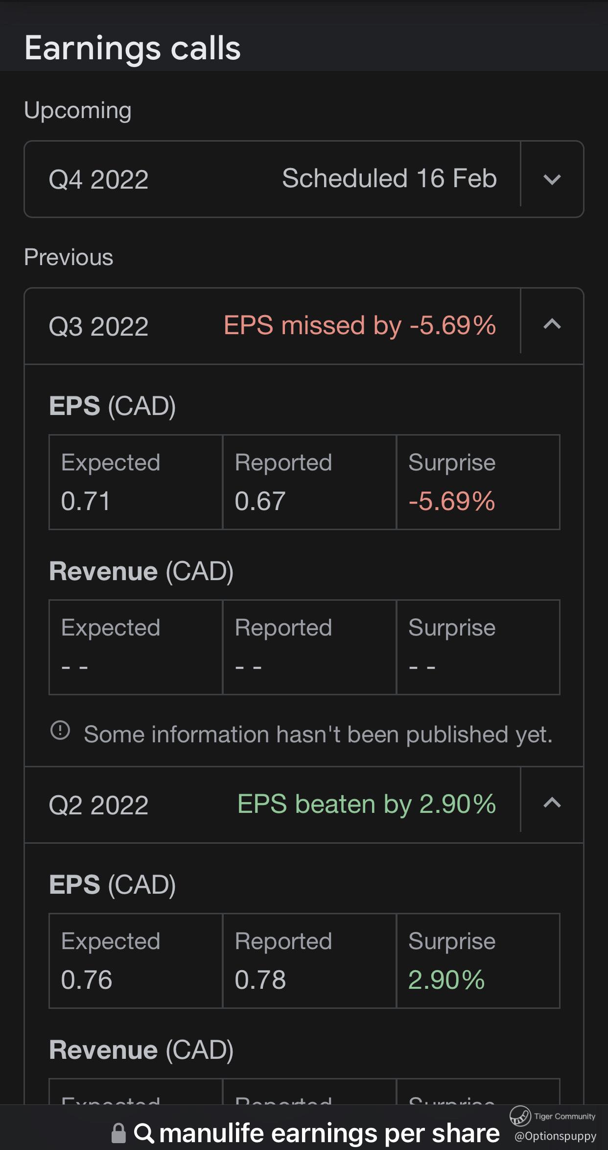The width and height of the screenshot is (608, 1150).
Task: Select Q2 Expected EPS value 0.76
Action: tap(87, 979)
